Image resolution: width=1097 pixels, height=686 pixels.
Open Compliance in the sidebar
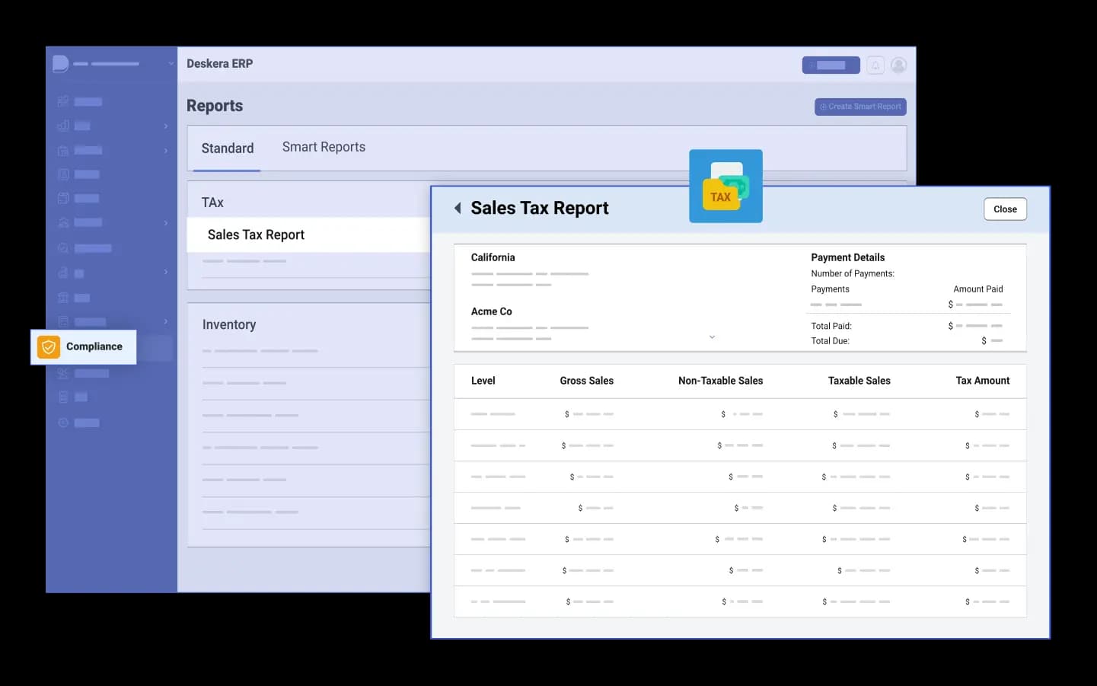(94, 347)
